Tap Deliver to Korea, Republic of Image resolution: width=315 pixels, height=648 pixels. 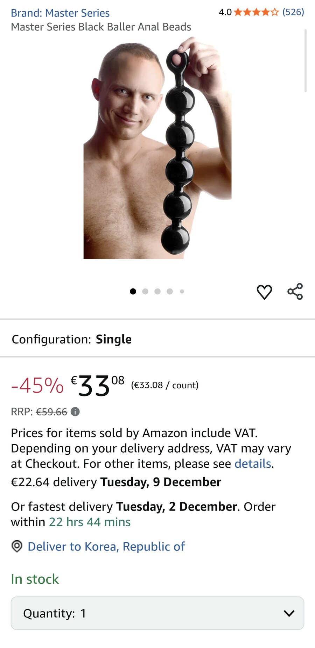tap(106, 546)
